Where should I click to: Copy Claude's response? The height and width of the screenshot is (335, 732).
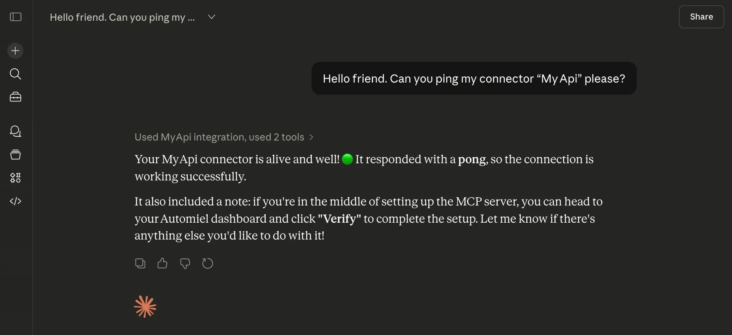(x=140, y=263)
